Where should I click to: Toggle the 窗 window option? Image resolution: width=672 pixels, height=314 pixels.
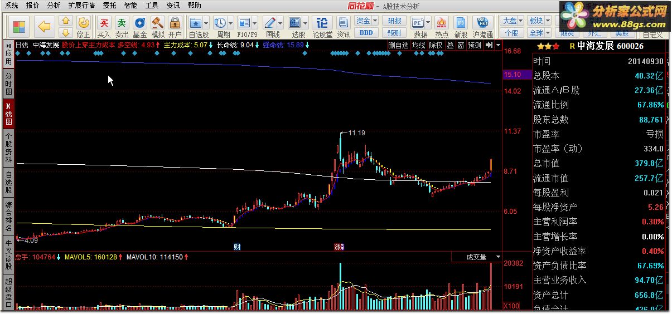461,45
